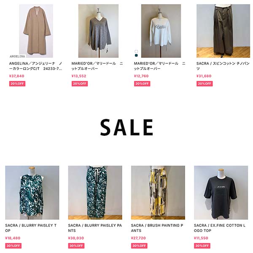Image resolution: width=253 pixels, height=253 pixels.
Task: Click the ¥11,550 price of Logo Top
Action: click(x=201, y=238)
